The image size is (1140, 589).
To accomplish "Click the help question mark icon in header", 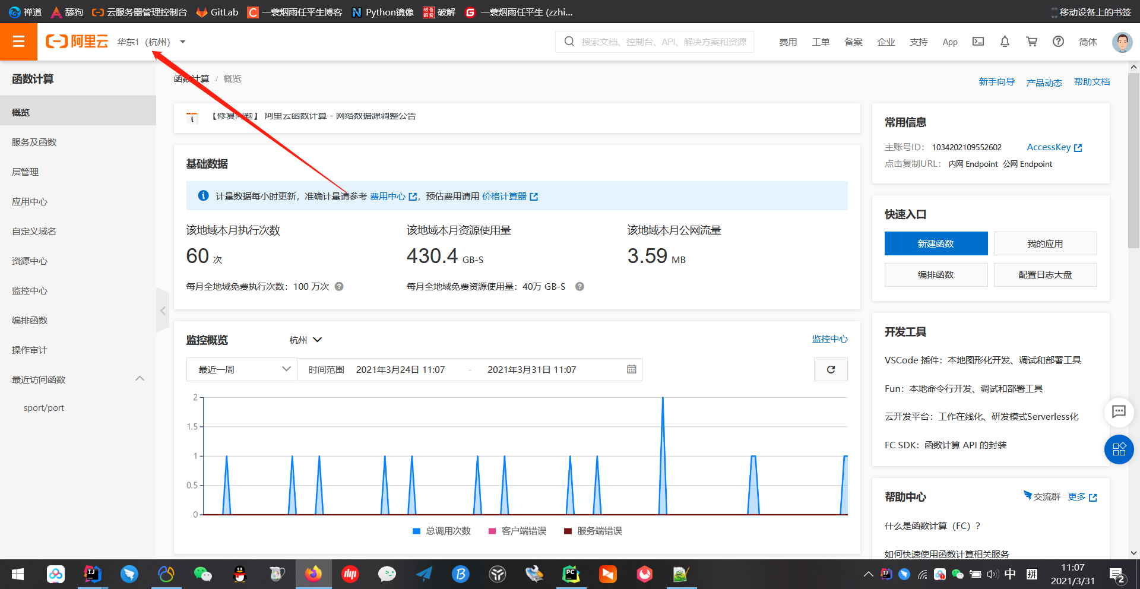I will [x=1058, y=42].
